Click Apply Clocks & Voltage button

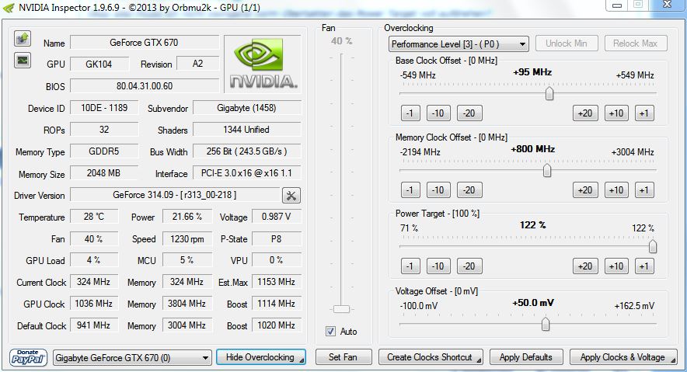coord(623,357)
